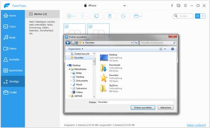Open the toolbox briefcase icon in toolbar
This screenshot has height=128, width=210.
point(136,16)
